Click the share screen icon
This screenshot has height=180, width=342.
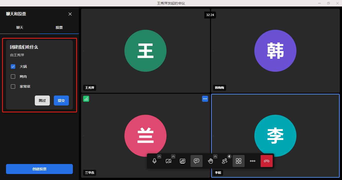pyautogui.click(x=183, y=161)
